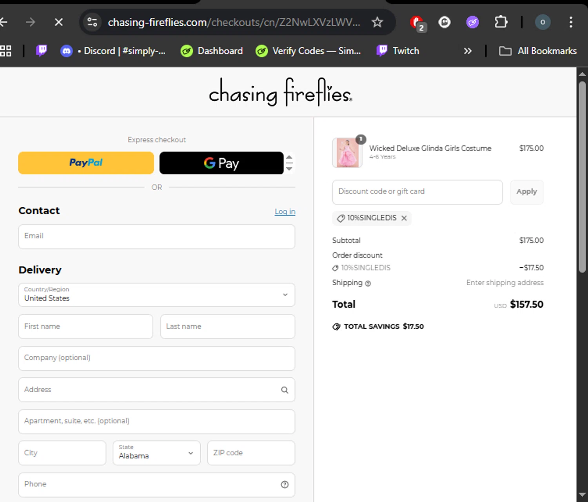
Task: Click the chasing fireflies logo
Action: click(281, 92)
